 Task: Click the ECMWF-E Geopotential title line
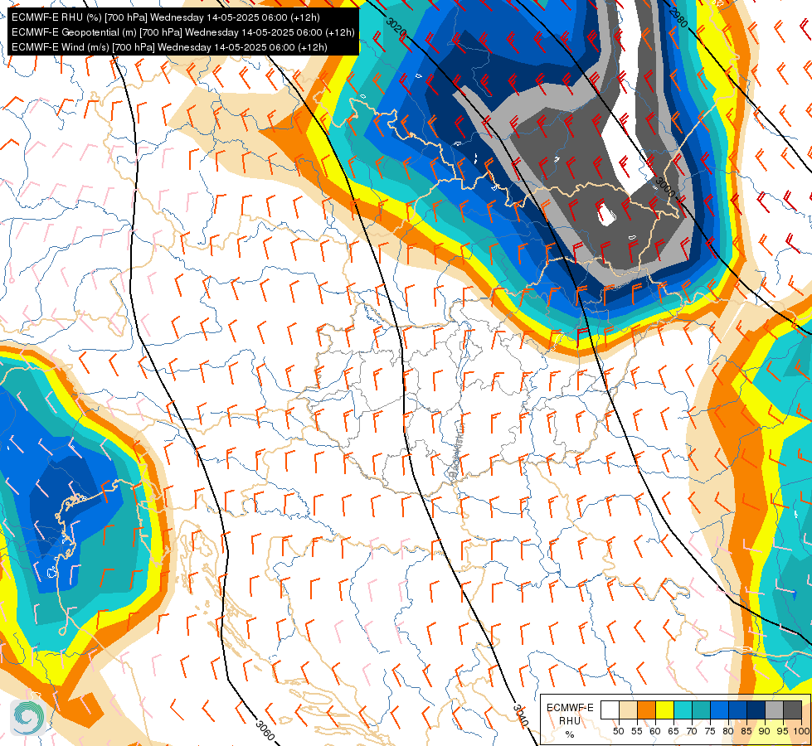182,32
